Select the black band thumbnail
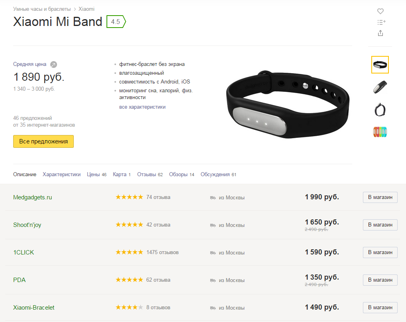The width and height of the screenshot is (406, 322). [x=380, y=65]
